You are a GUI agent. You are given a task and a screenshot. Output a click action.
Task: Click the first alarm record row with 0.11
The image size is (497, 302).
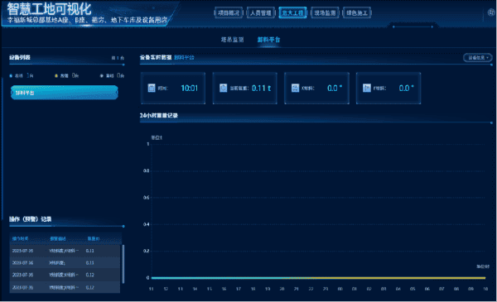tap(65, 251)
